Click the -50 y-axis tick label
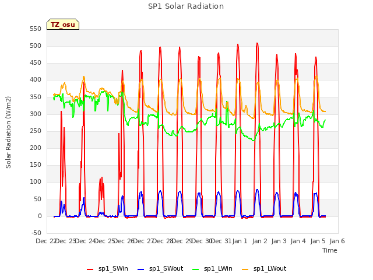The width and height of the screenshot is (373, 280). coord(36,233)
